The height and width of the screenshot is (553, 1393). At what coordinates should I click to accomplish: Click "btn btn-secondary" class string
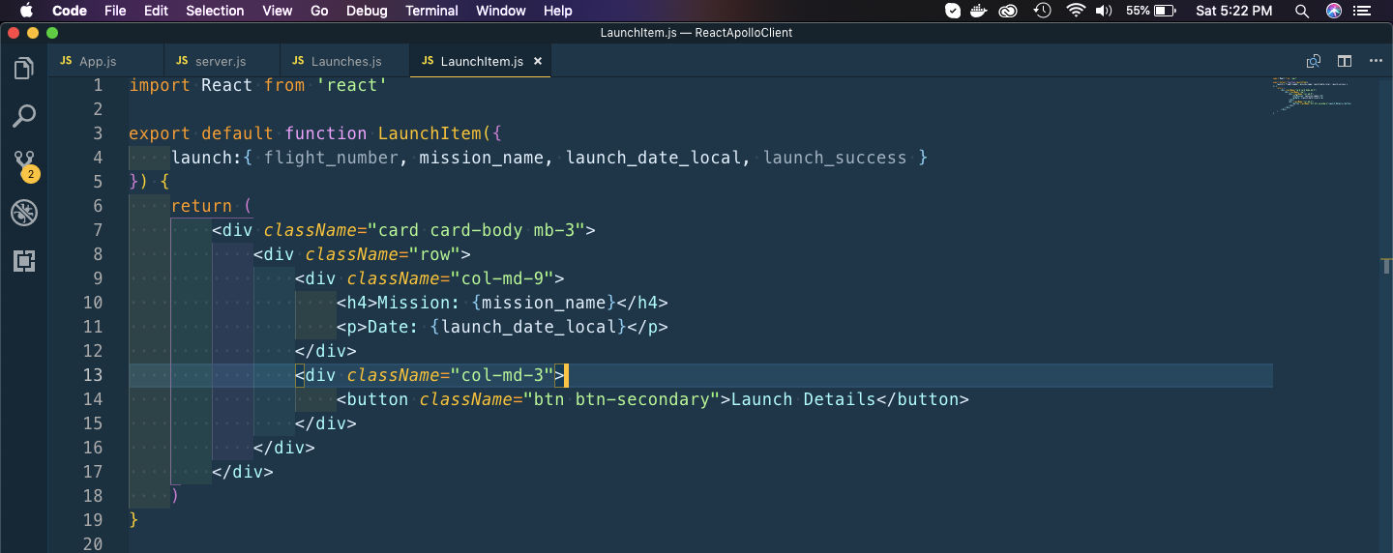(x=623, y=399)
